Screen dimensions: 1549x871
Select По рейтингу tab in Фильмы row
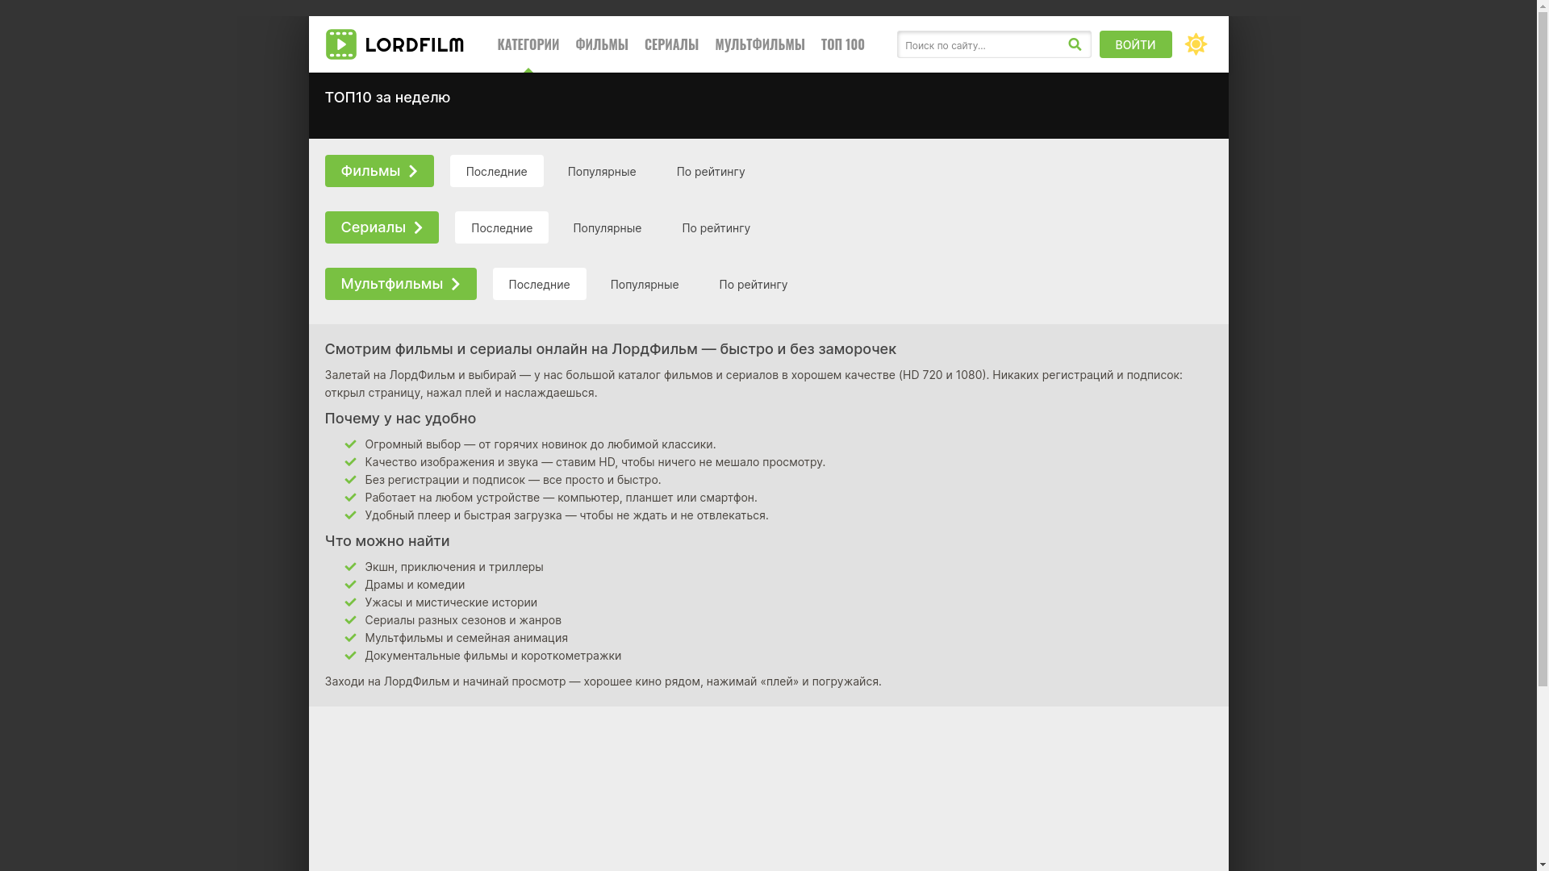[x=710, y=171]
